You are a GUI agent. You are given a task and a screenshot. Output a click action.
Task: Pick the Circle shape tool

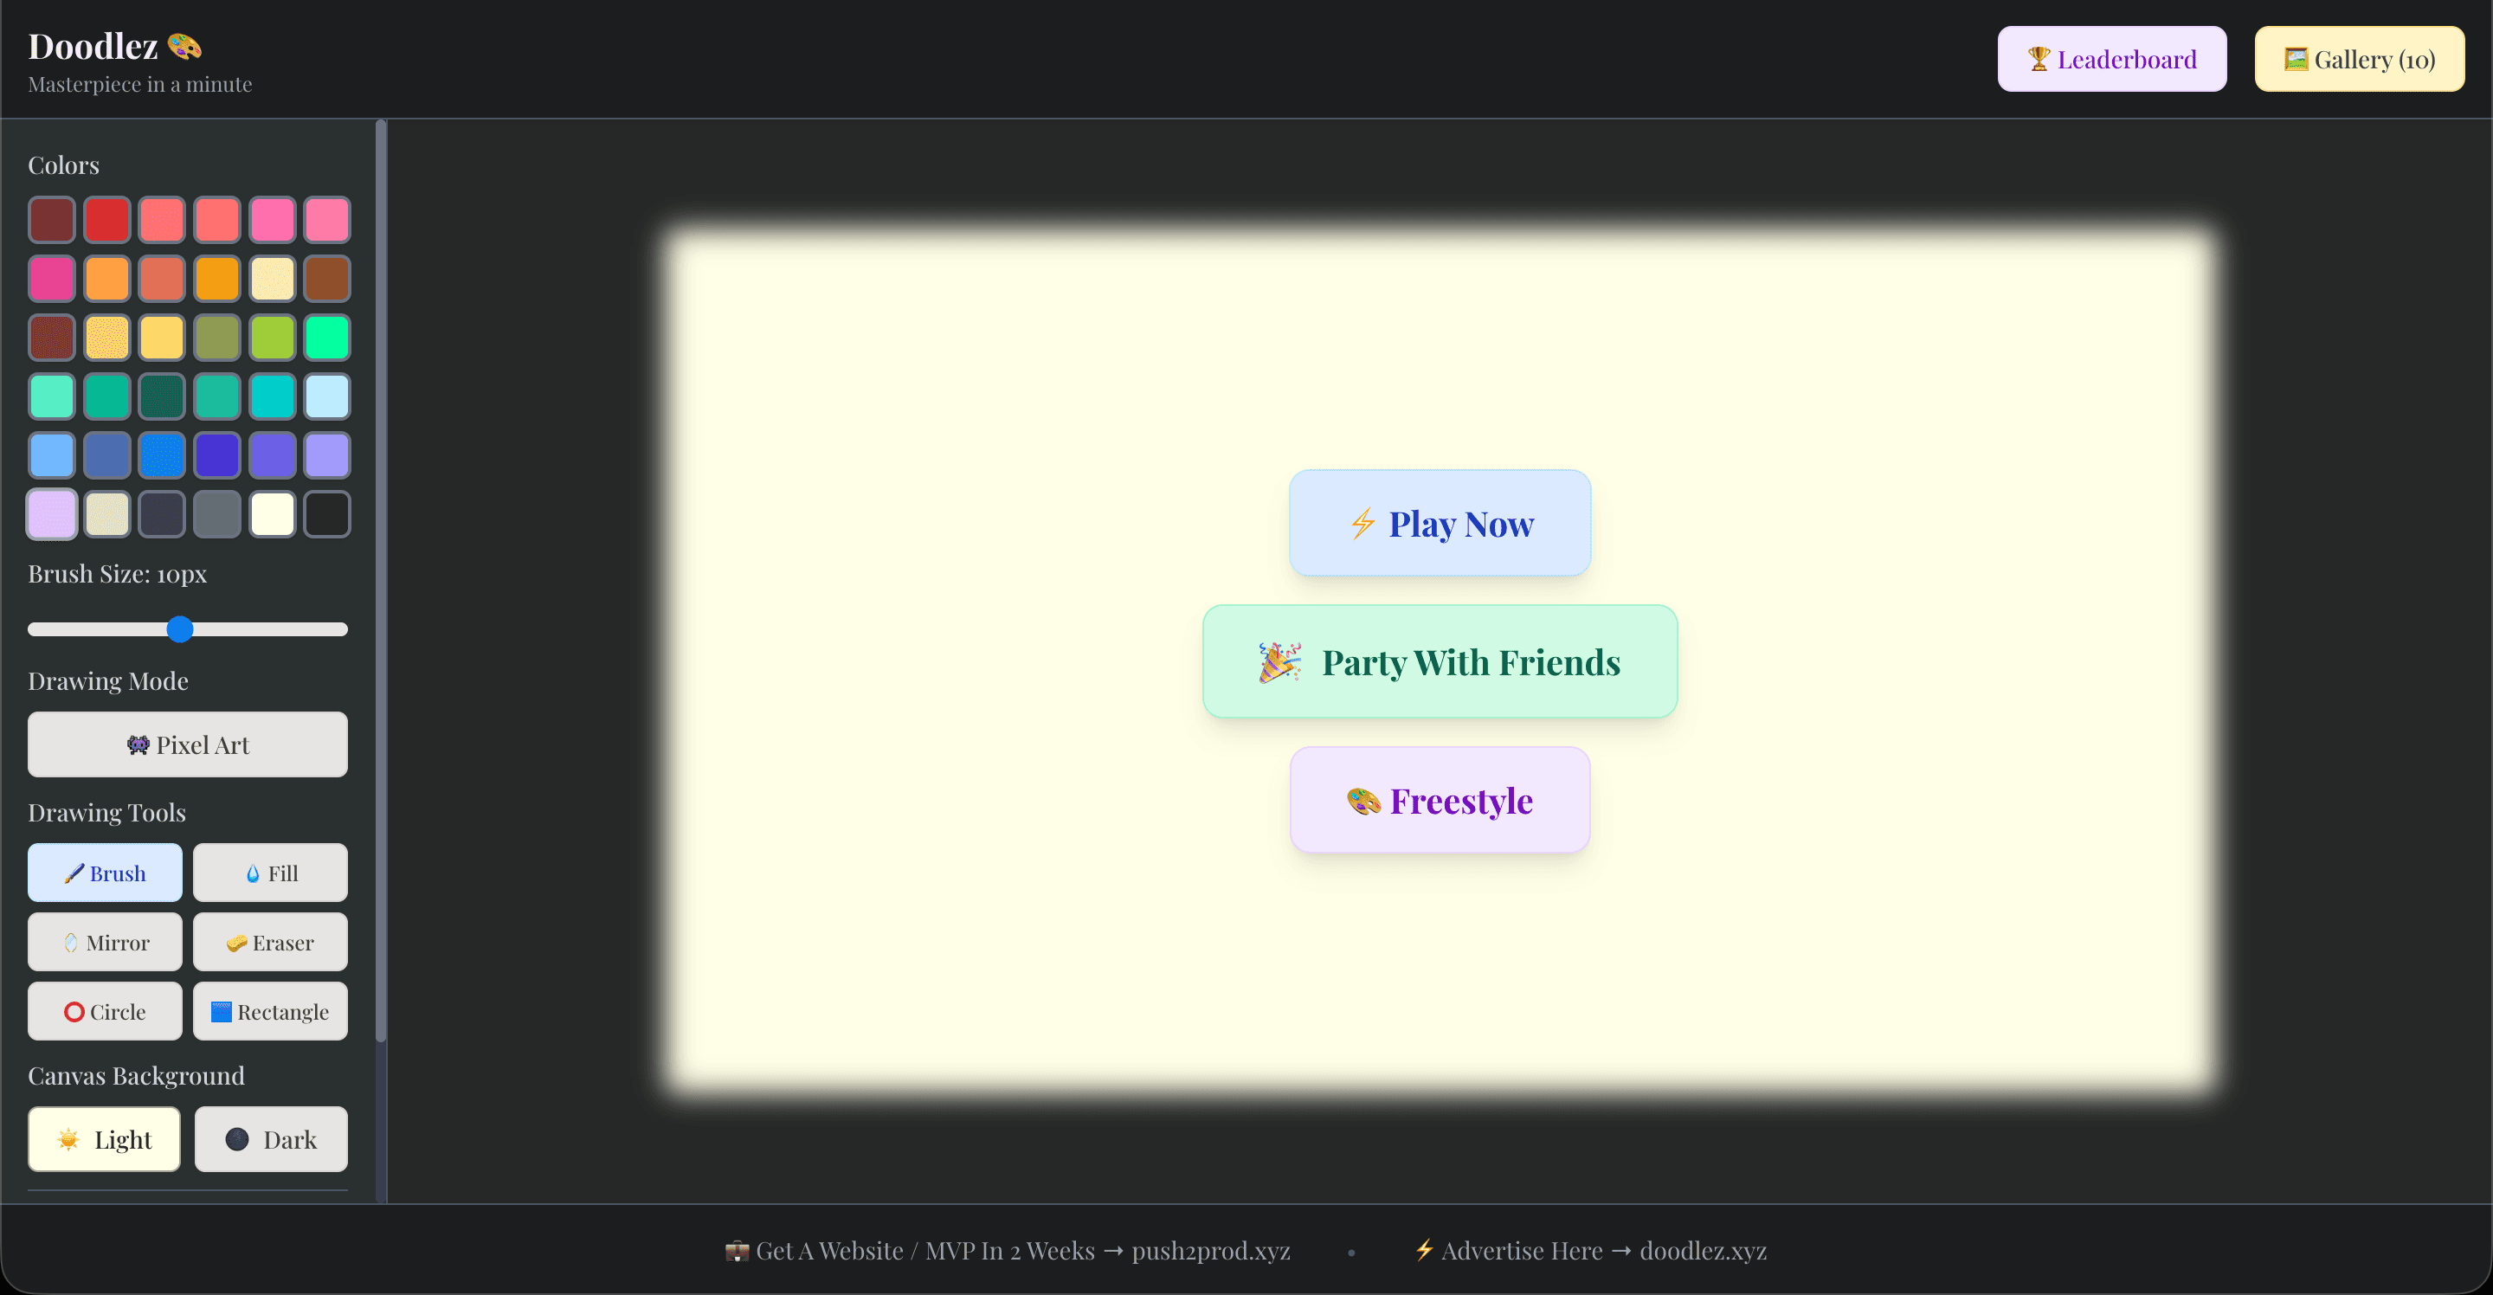105,1011
